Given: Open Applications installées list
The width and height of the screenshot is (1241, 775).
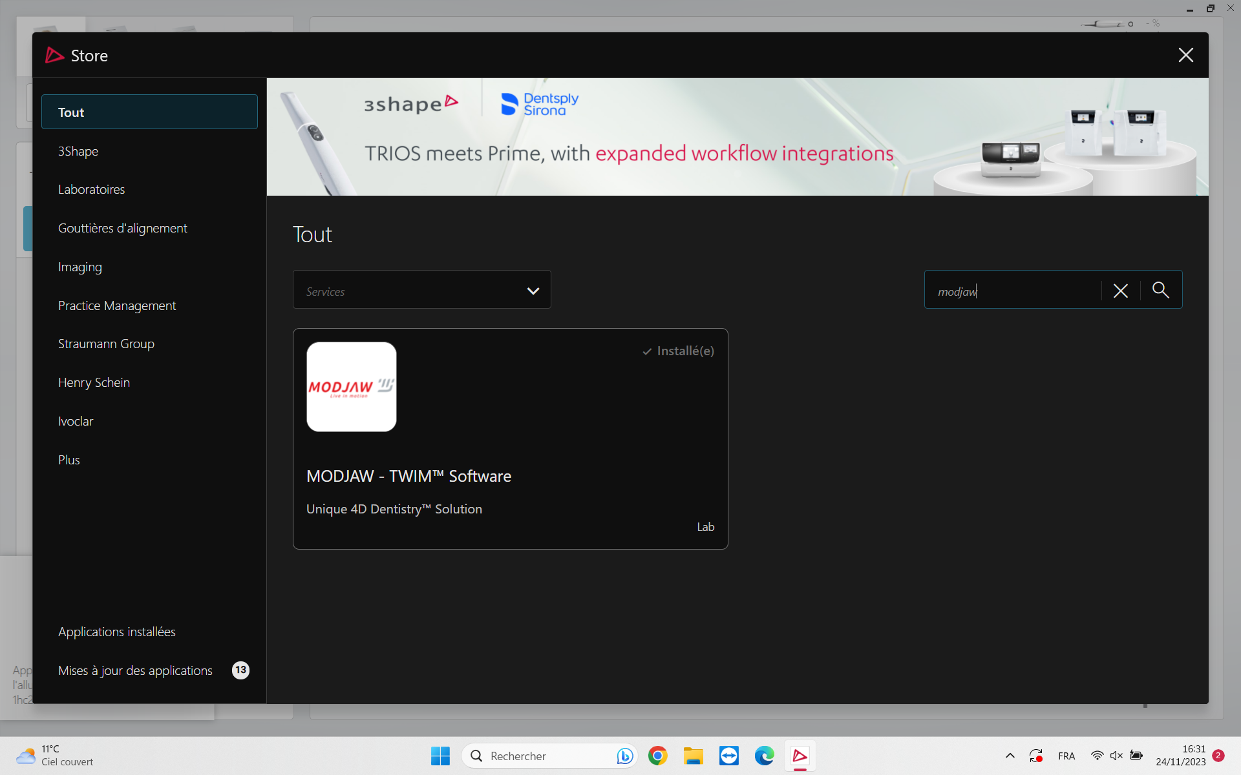Looking at the screenshot, I should 117,632.
